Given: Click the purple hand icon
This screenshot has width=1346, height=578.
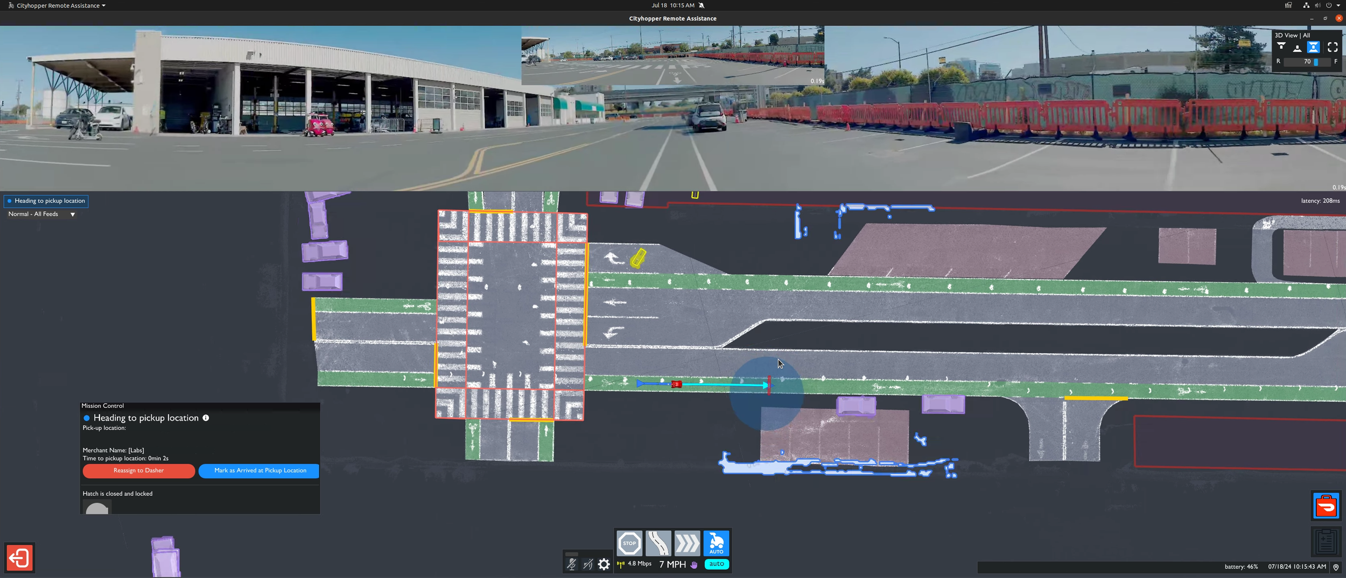Looking at the screenshot, I should point(694,565).
